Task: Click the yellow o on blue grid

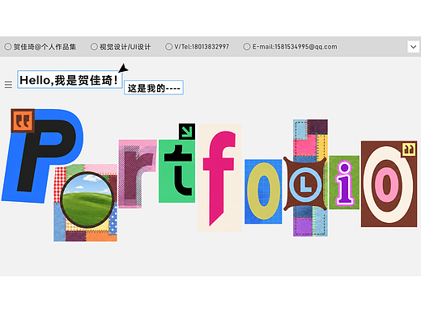Action: click(263, 191)
